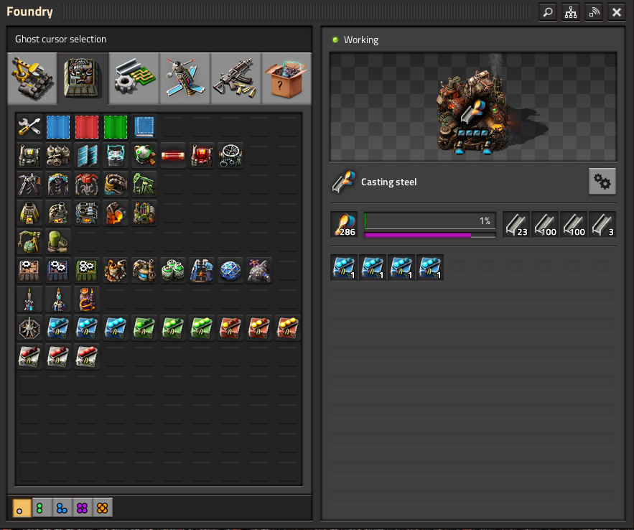Close the Foundry window
The width and height of the screenshot is (634, 530).
click(x=617, y=12)
